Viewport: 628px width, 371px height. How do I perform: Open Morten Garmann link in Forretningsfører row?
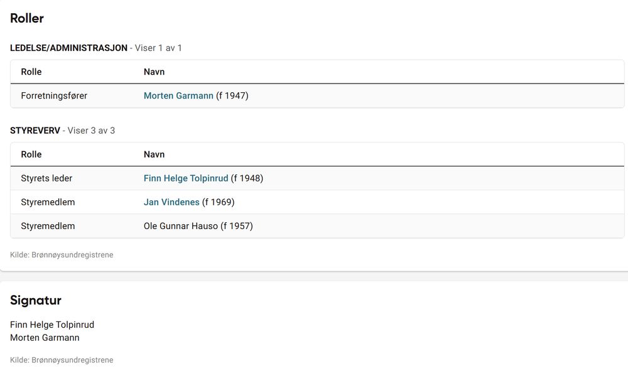[178, 96]
